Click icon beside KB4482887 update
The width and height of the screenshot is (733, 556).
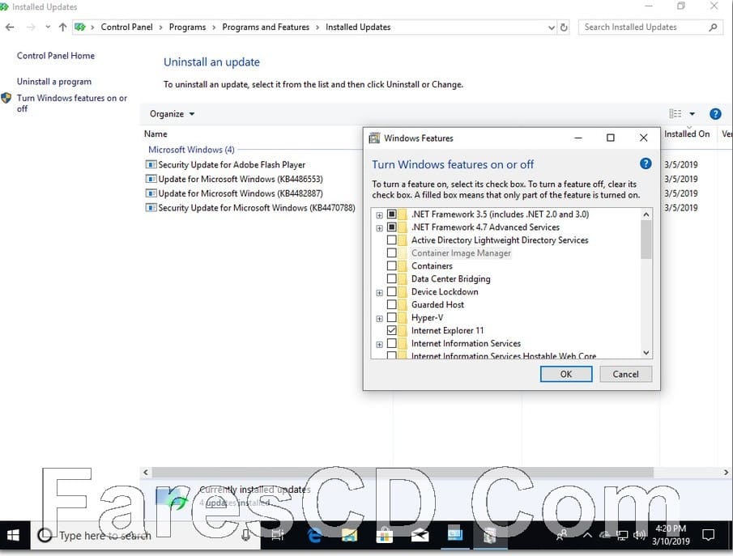point(151,193)
